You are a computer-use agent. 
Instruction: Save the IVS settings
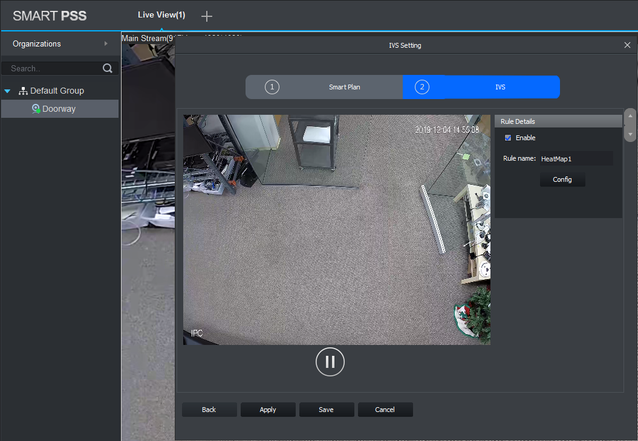[x=326, y=410]
